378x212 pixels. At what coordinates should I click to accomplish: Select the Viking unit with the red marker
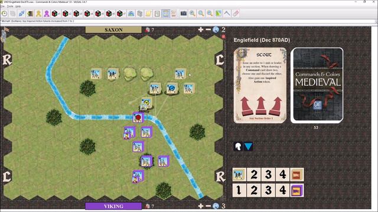(138, 118)
